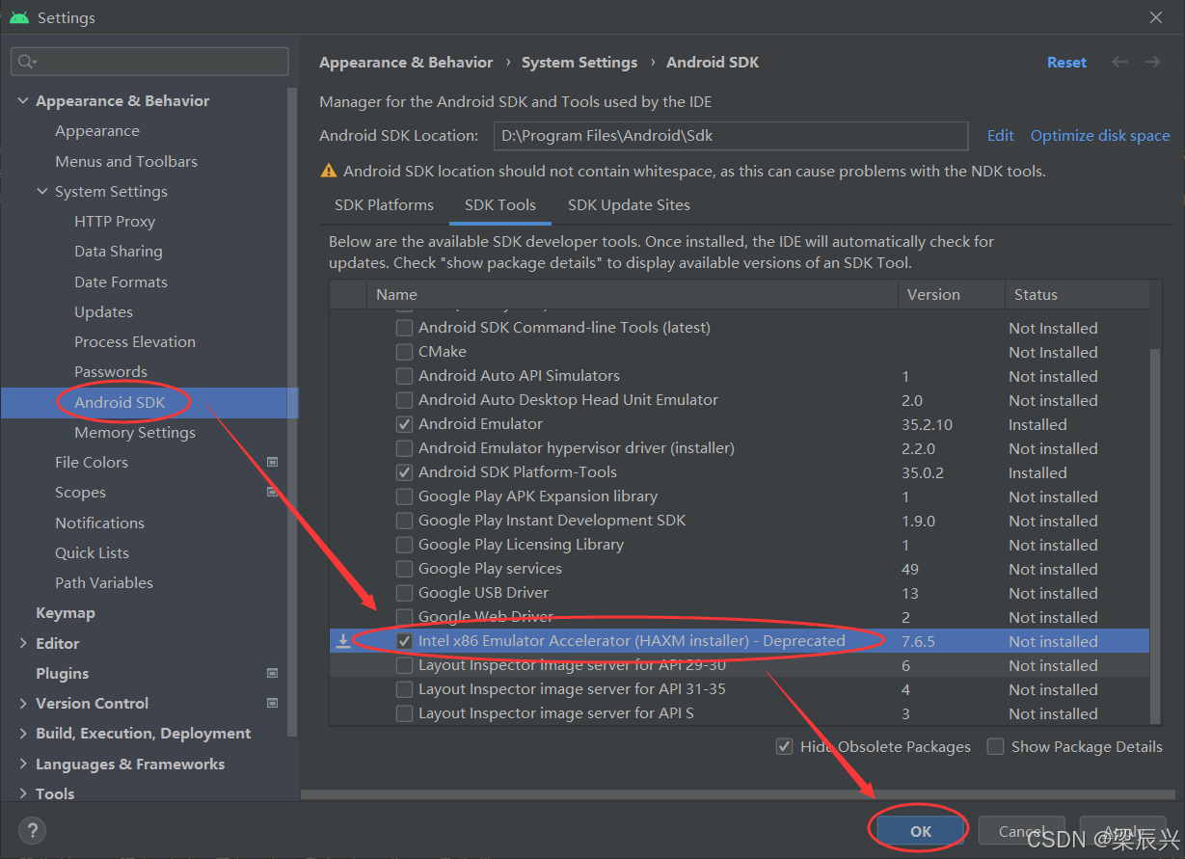Screen dimensions: 1185x859
Task: Click the forward navigation arrow near Reset
Action: click(1152, 62)
